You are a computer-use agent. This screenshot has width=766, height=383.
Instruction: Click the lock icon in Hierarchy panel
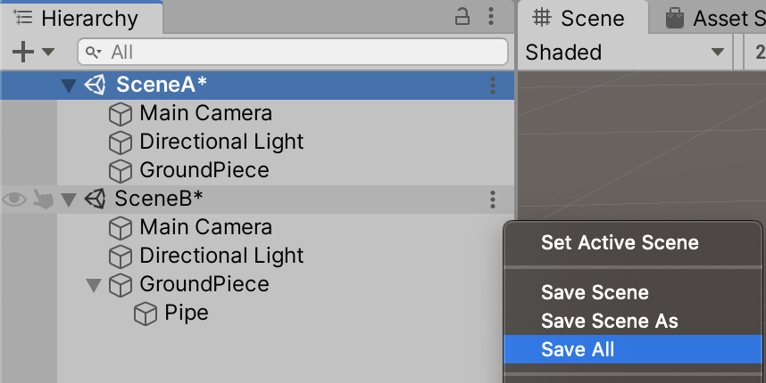pos(462,17)
